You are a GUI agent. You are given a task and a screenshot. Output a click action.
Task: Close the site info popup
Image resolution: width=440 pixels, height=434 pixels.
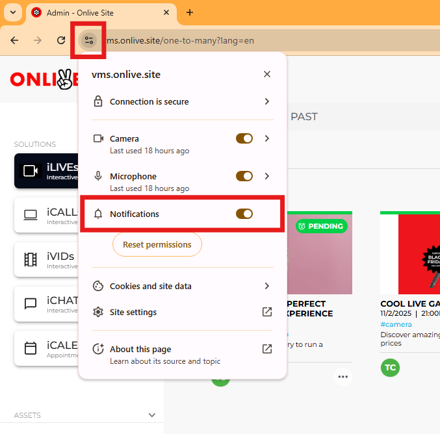267,74
